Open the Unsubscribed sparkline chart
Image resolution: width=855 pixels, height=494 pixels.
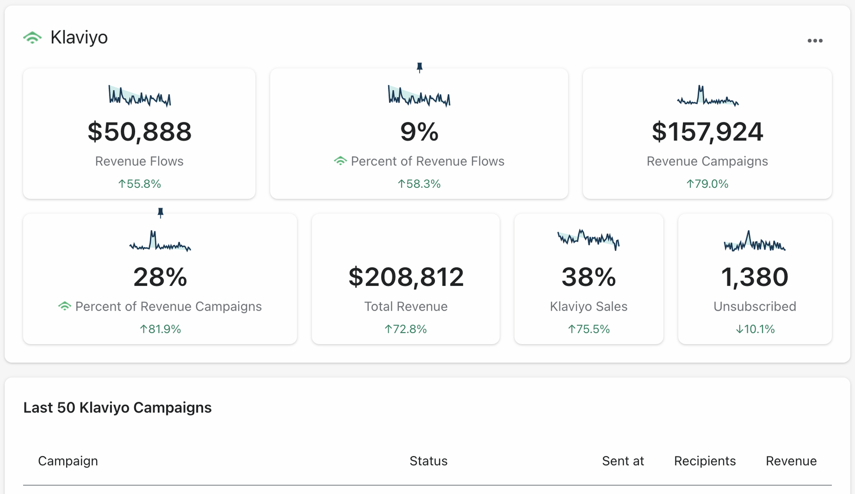(x=754, y=241)
